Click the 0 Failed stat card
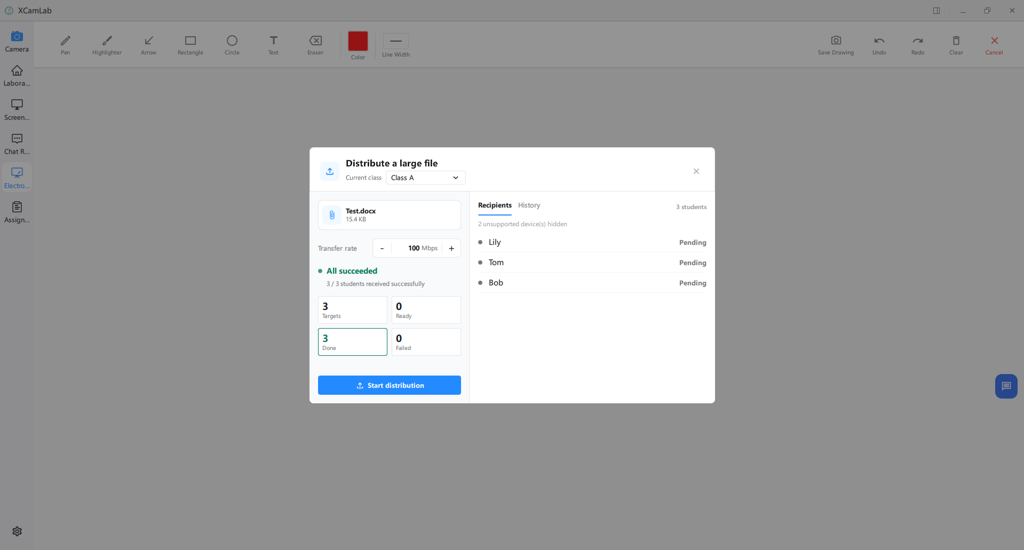Image resolution: width=1024 pixels, height=550 pixels. 426,342
